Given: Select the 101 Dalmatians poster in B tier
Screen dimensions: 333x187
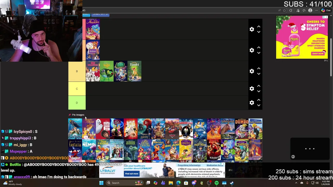Looking at the screenshot, I should tap(93, 71).
